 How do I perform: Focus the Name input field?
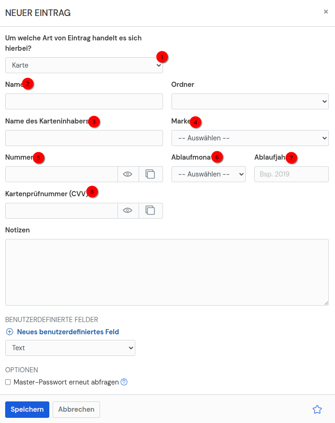[x=84, y=101]
